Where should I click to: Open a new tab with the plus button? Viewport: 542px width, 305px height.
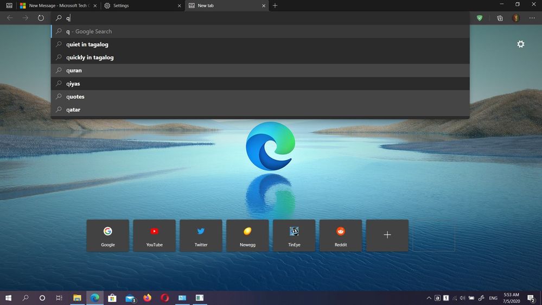coord(275,5)
